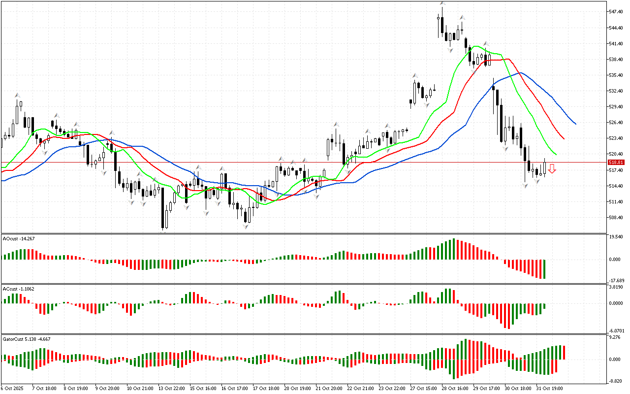Click the red 518.81 current price tag
Screen dimensions: 630x394
[616, 162]
